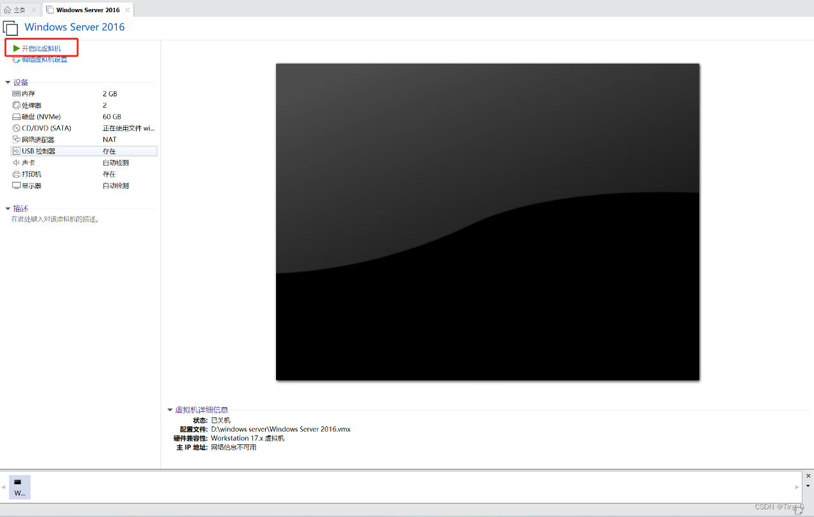Click the NAT network value

coord(110,139)
